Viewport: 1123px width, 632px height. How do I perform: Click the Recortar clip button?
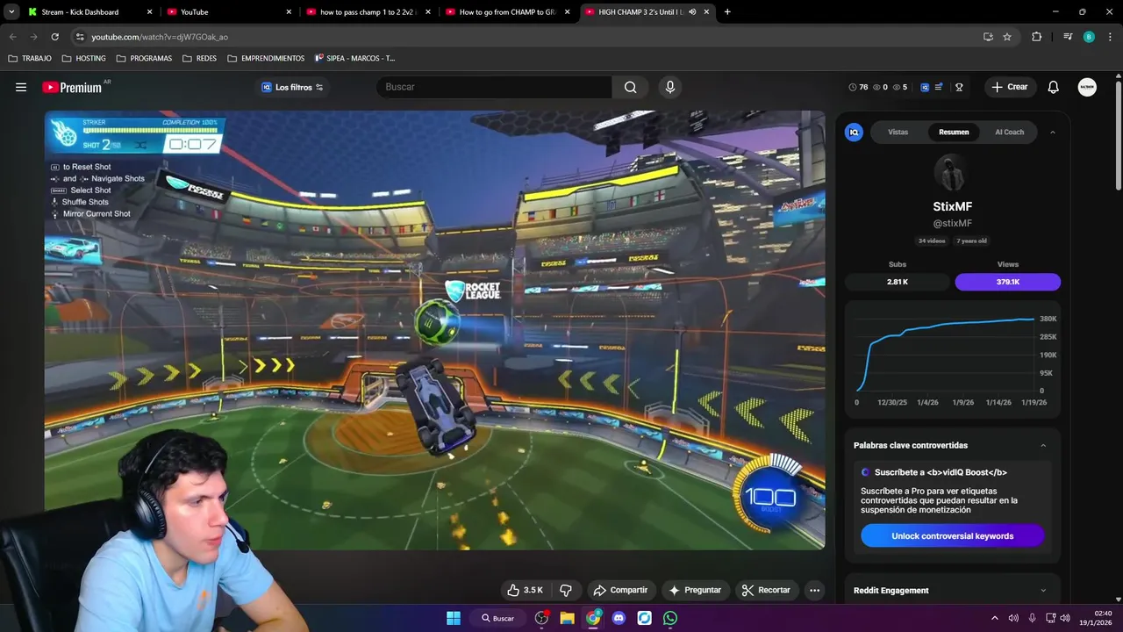(766, 590)
